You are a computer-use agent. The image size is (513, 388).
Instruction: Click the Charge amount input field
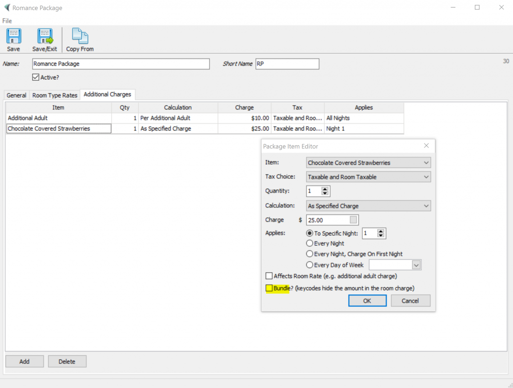pyautogui.click(x=329, y=220)
